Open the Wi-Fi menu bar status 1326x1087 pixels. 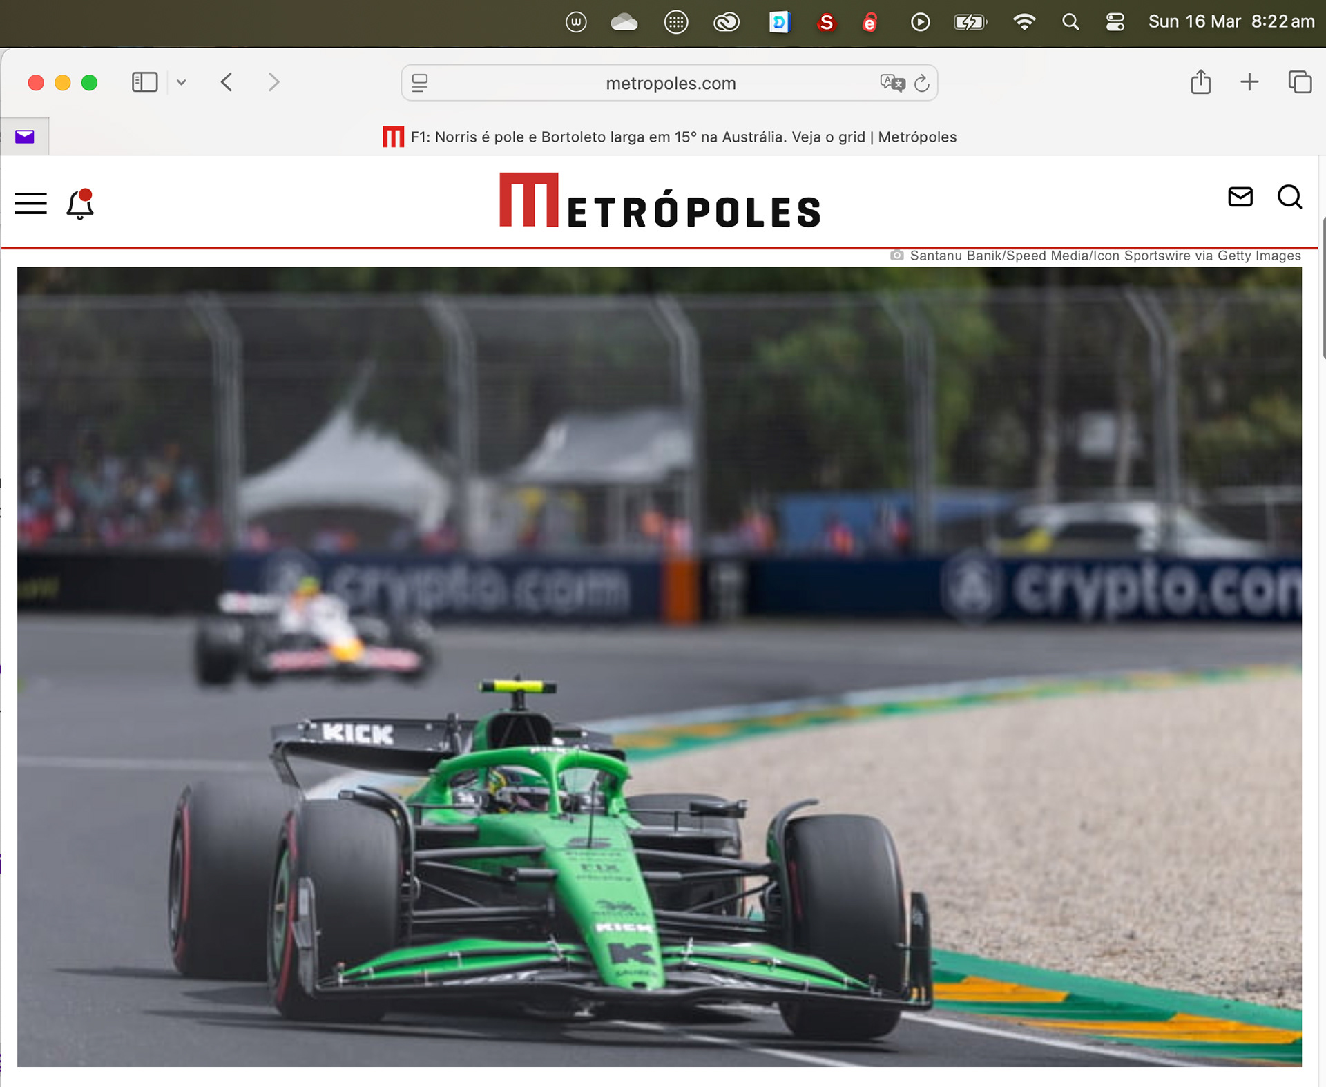[x=1024, y=22]
